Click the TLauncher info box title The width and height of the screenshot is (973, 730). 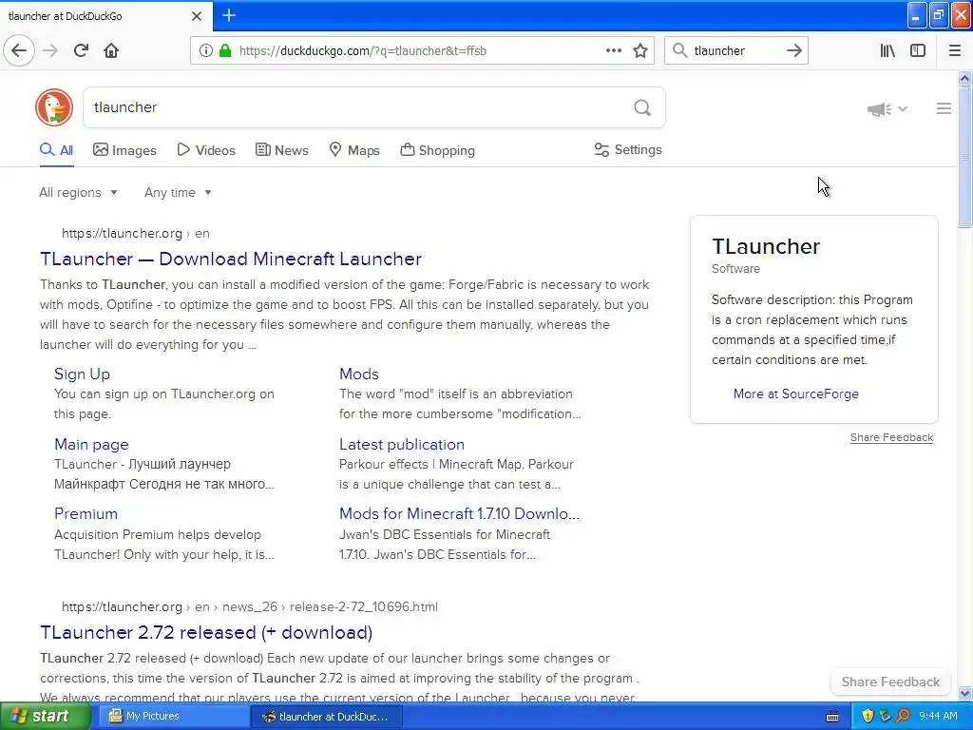point(766,246)
